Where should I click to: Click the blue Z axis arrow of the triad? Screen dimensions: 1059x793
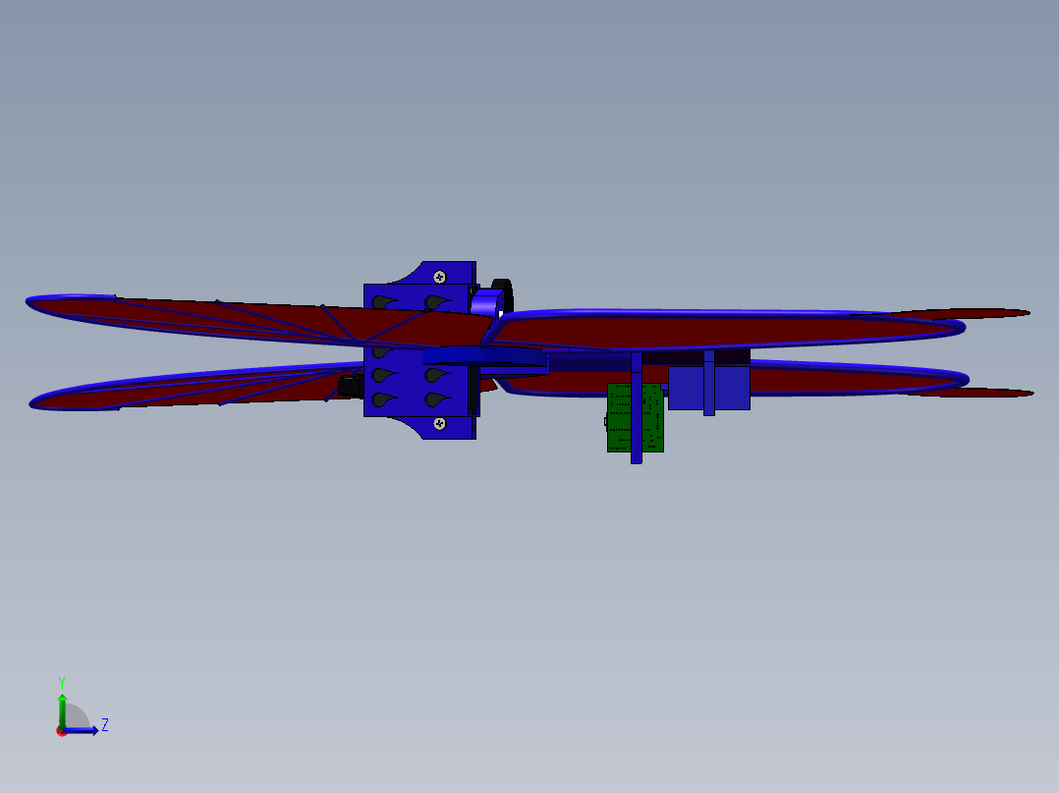click(x=83, y=730)
